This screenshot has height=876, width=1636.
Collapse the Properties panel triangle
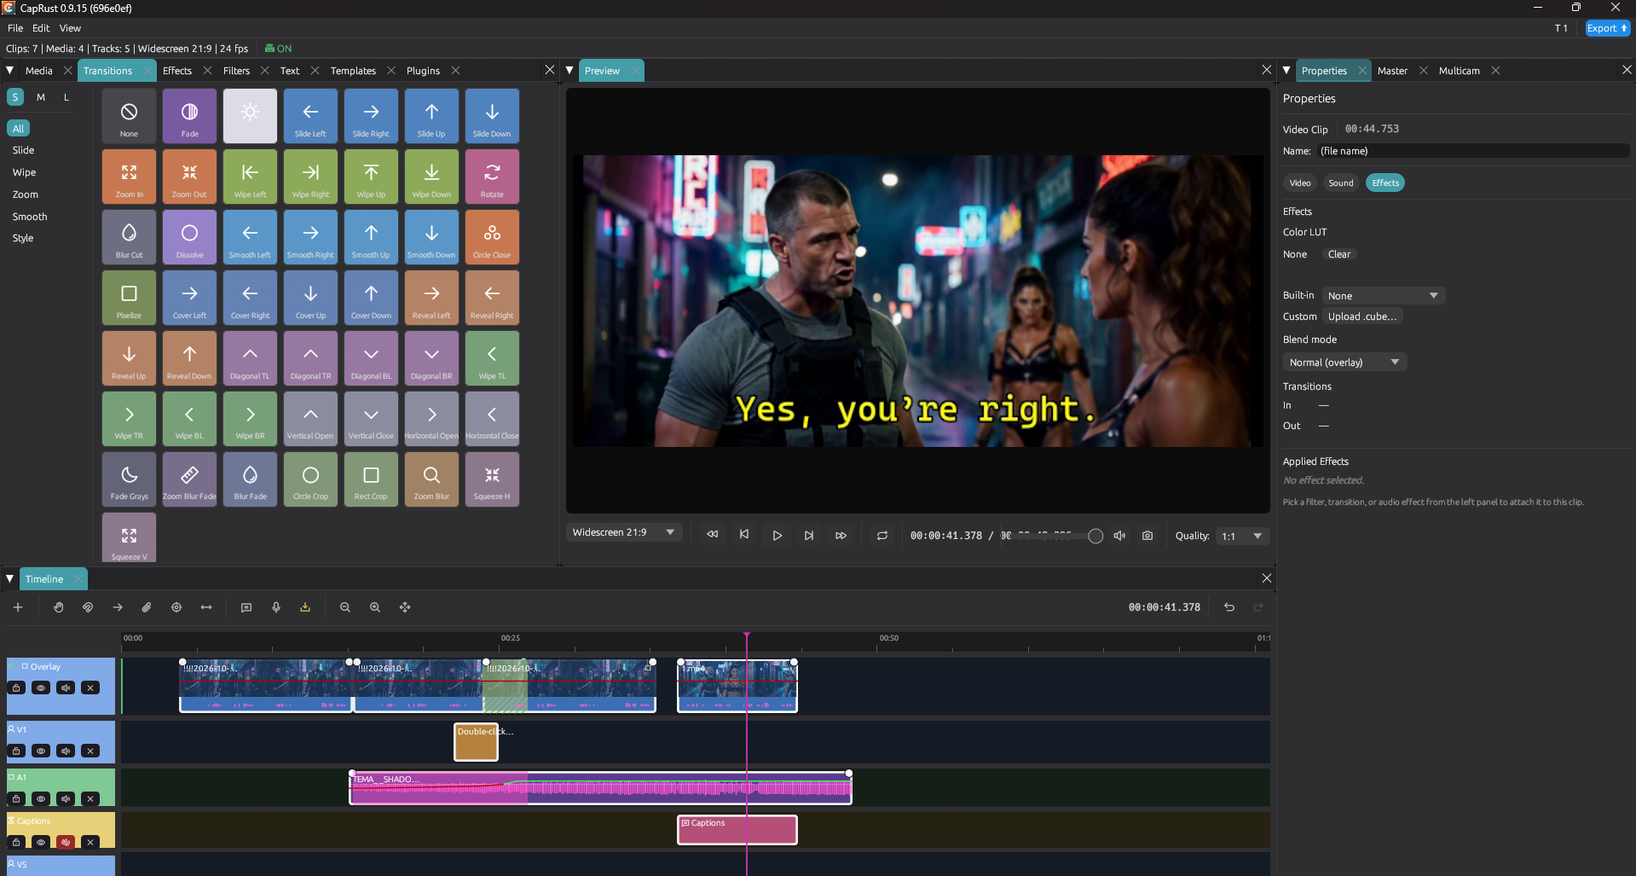(1286, 71)
